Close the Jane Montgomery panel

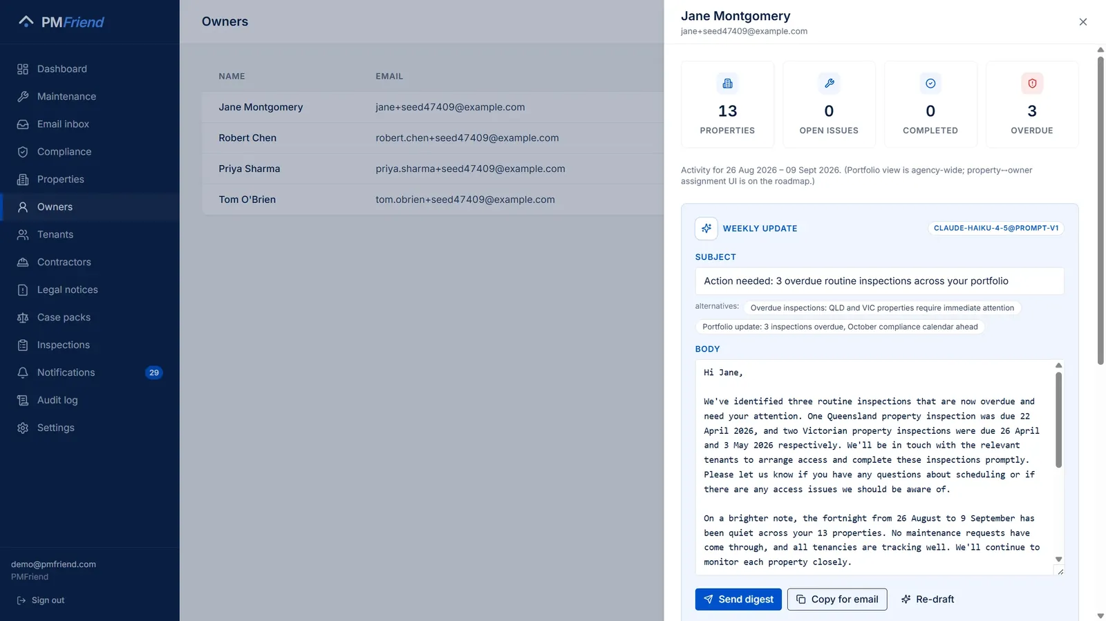tap(1082, 22)
